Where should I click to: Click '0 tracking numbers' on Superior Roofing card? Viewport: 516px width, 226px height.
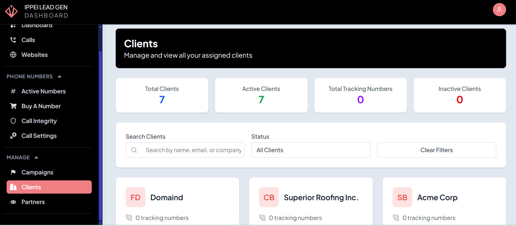tap(295, 218)
